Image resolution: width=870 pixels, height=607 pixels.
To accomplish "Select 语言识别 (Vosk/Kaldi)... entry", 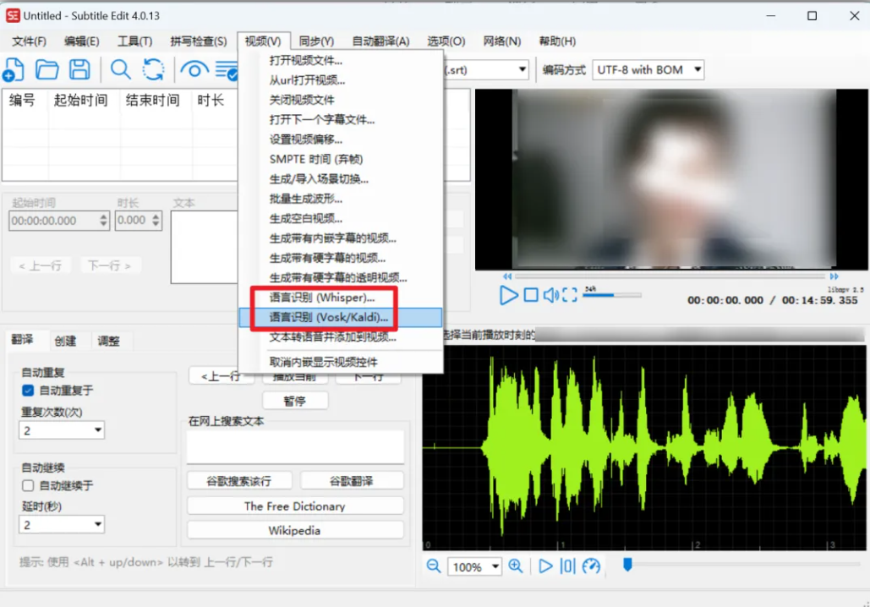I will (x=341, y=317).
